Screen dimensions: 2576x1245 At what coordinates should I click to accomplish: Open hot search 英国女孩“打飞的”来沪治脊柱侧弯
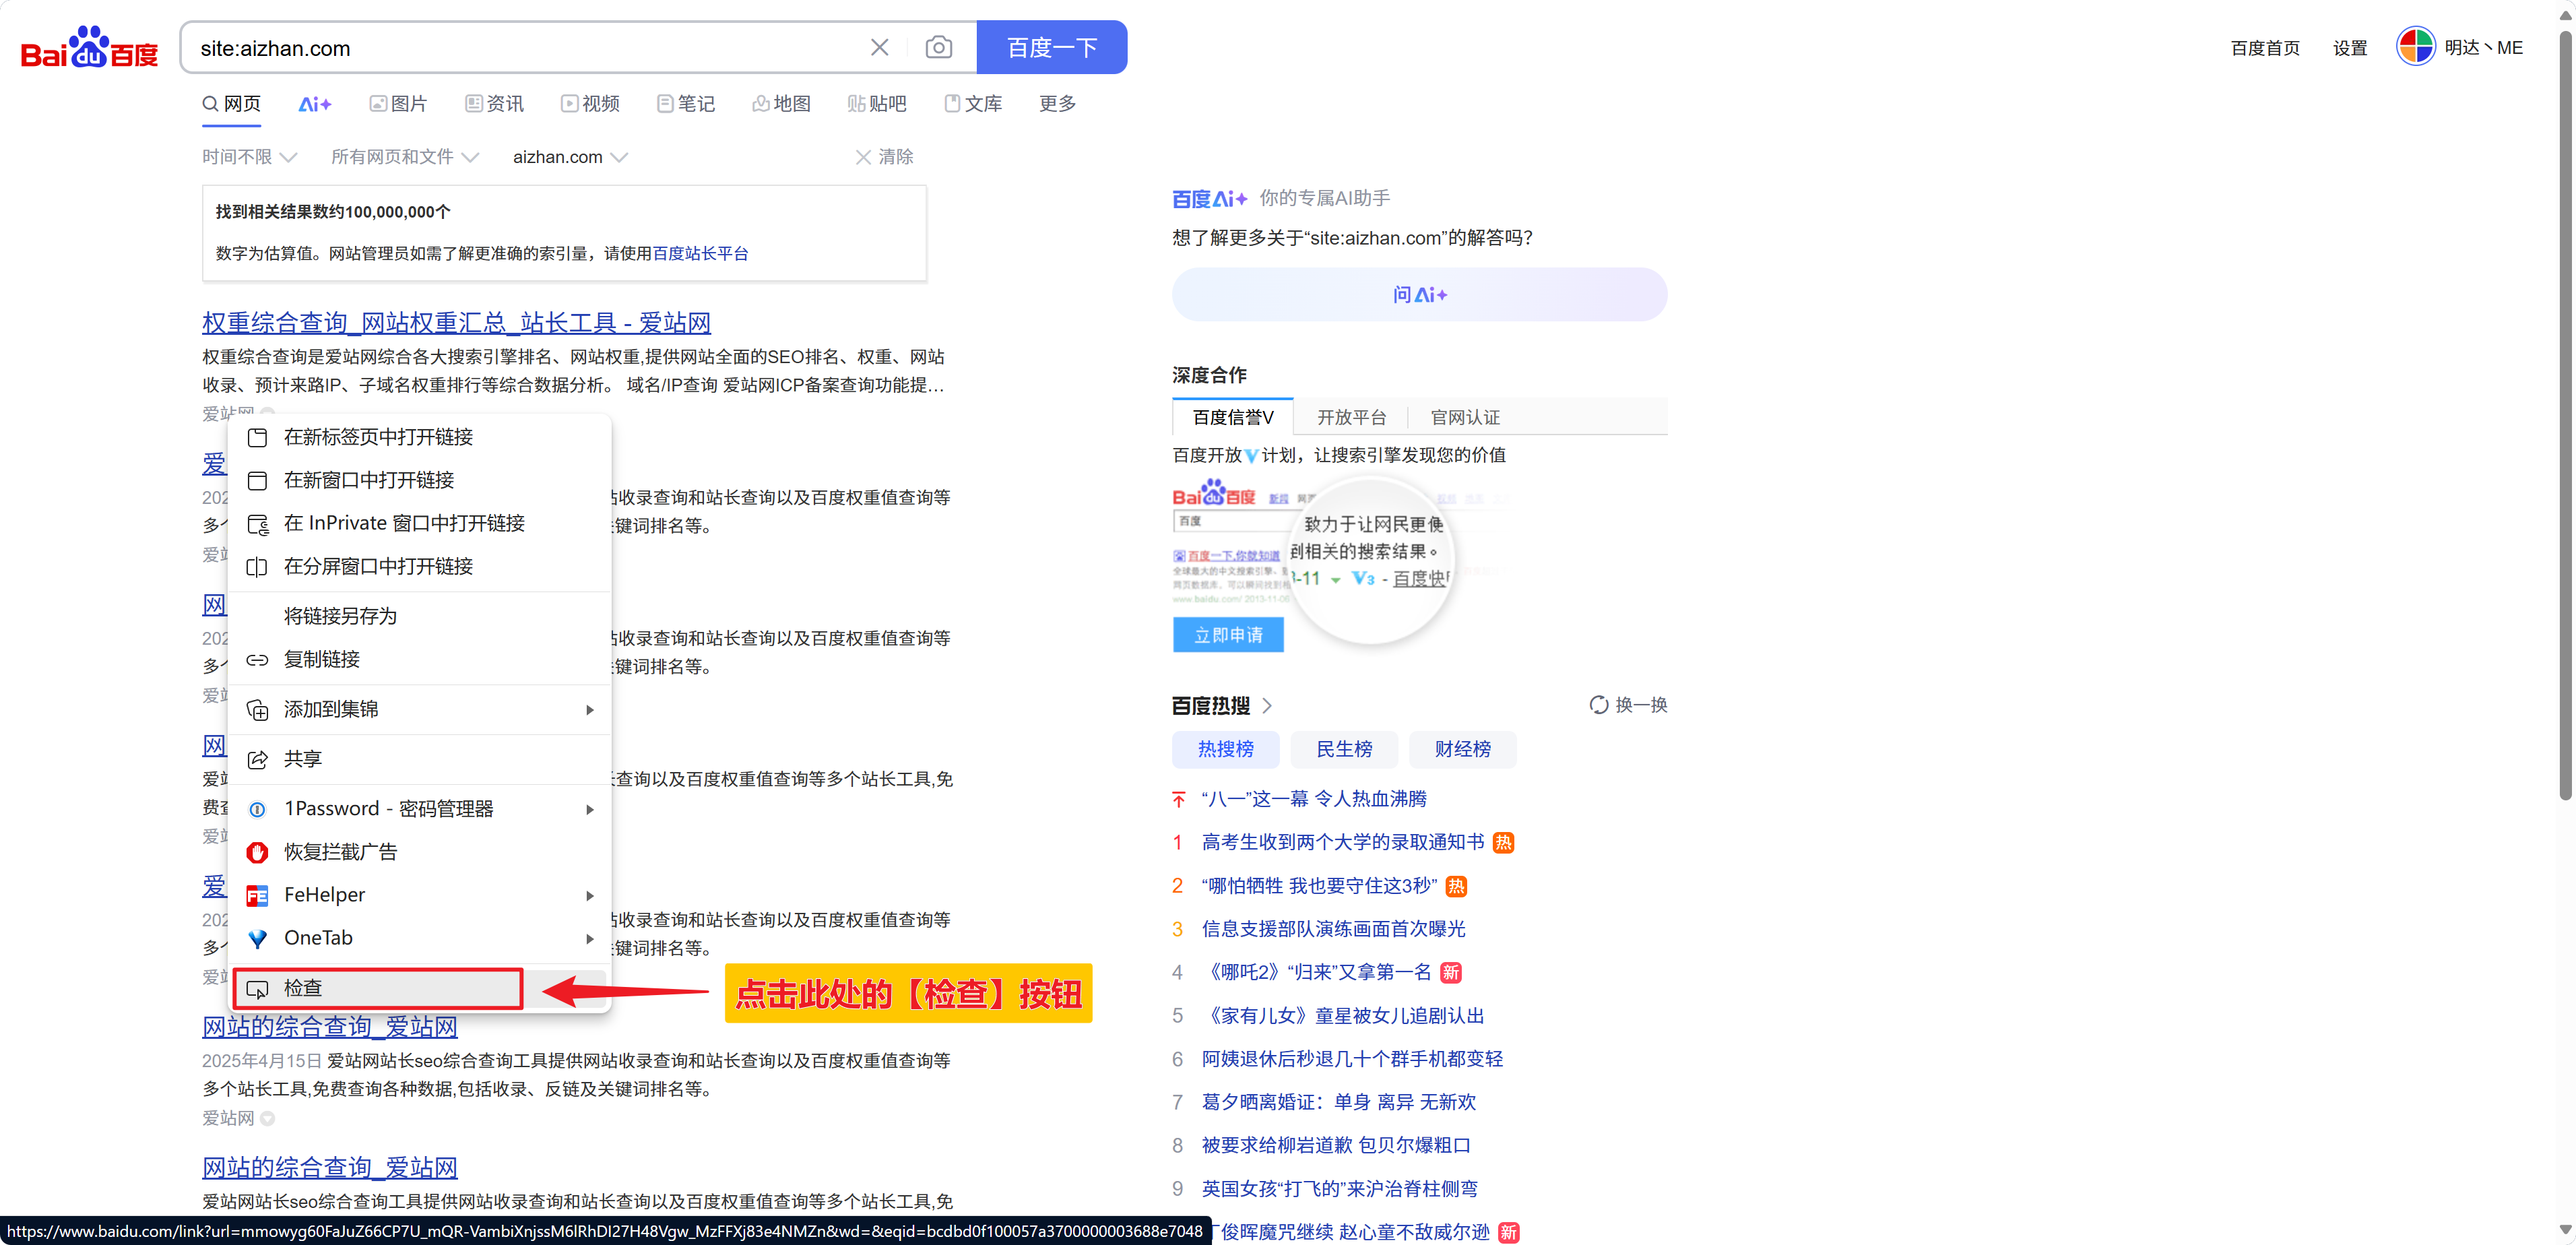tap(1339, 1189)
